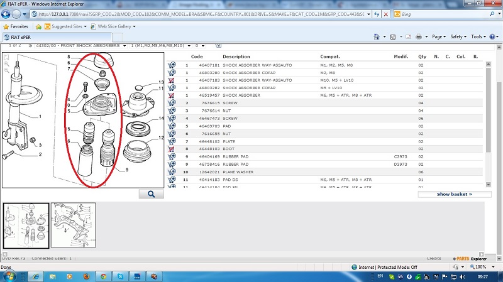The height and width of the screenshot is (282, 503).
Task: Add plane washer 12642021 to basket
Action: tap(171, 171)
